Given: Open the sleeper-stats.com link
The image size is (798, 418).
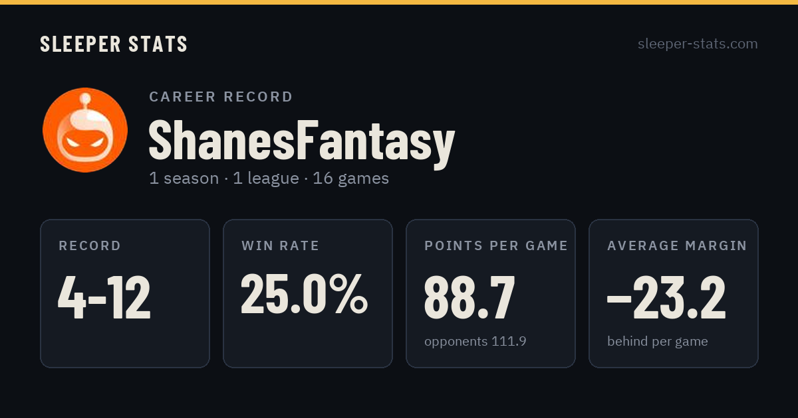Looking at the screenshot, I should (698, 44).
